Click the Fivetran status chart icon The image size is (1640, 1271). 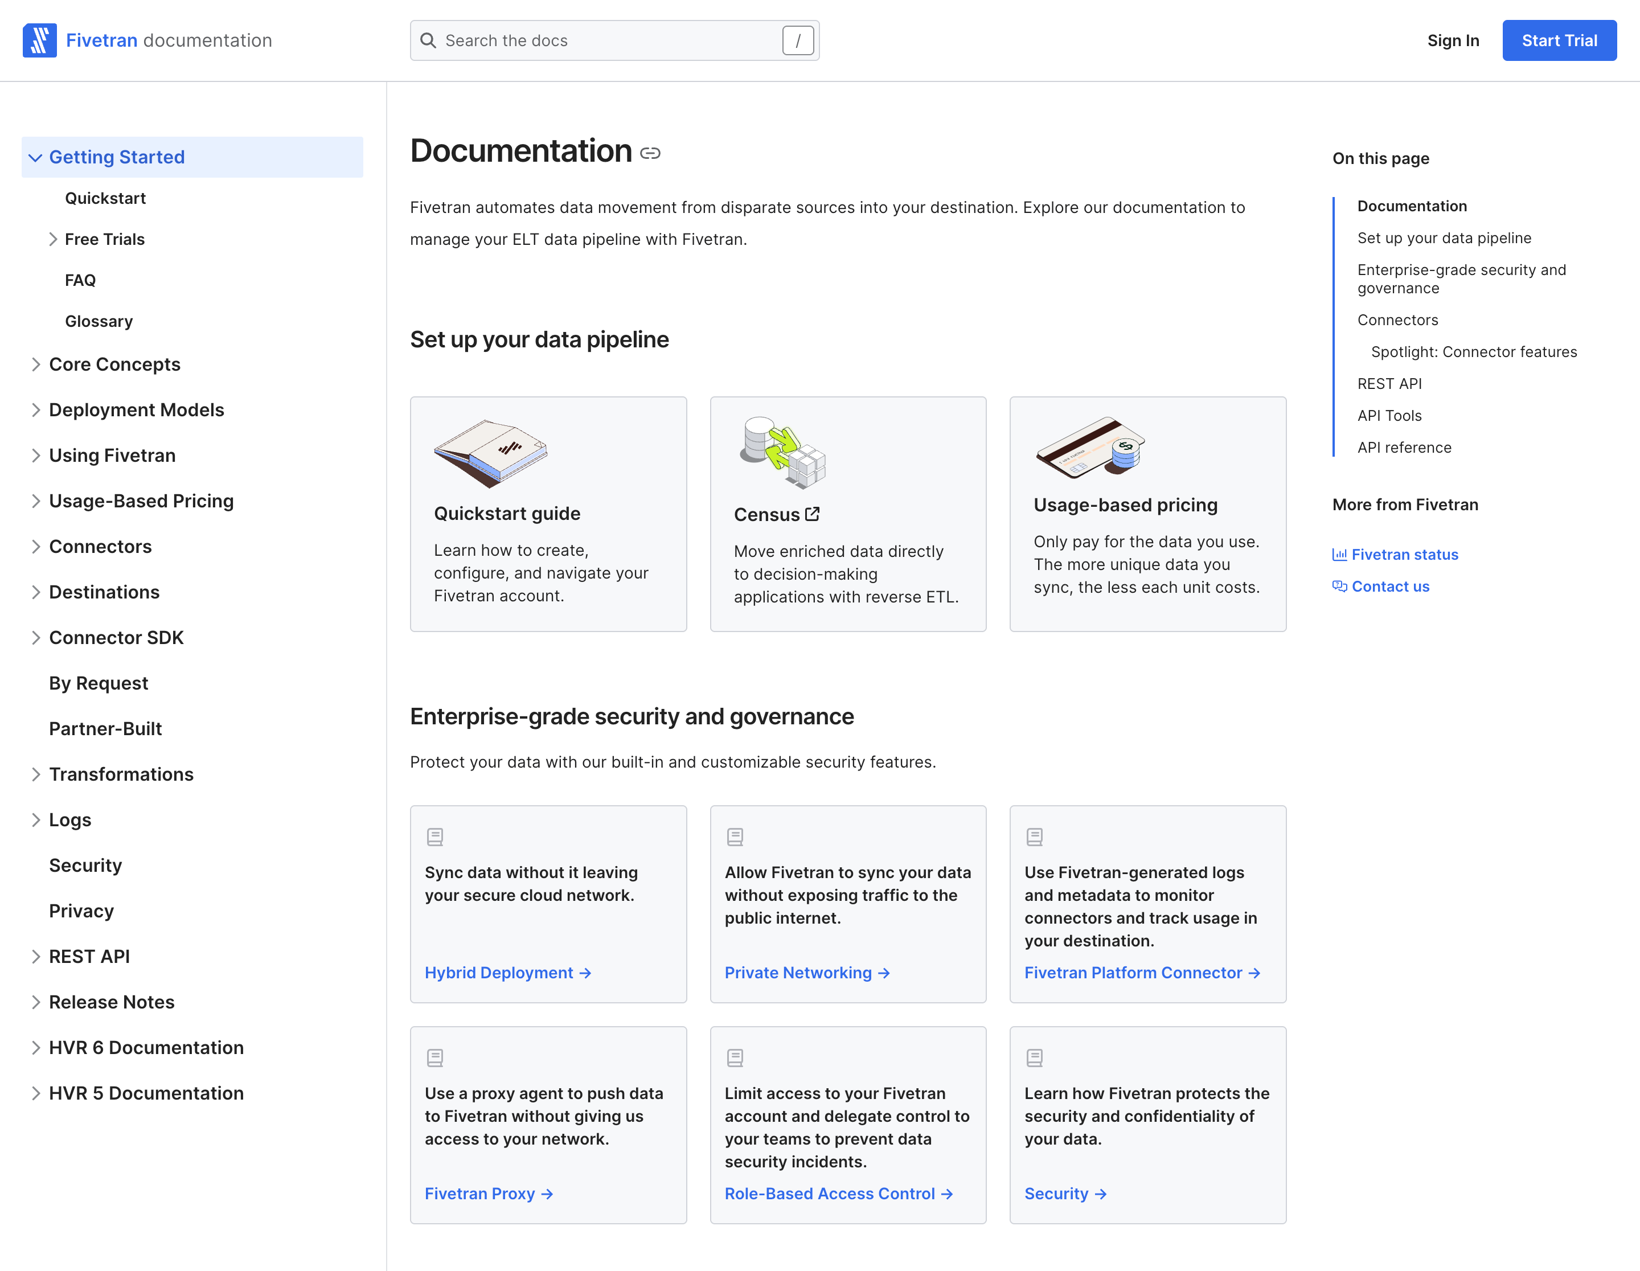point(1339,555)
